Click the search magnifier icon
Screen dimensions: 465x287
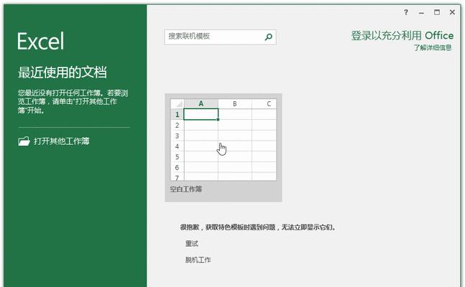pos(269,37)
